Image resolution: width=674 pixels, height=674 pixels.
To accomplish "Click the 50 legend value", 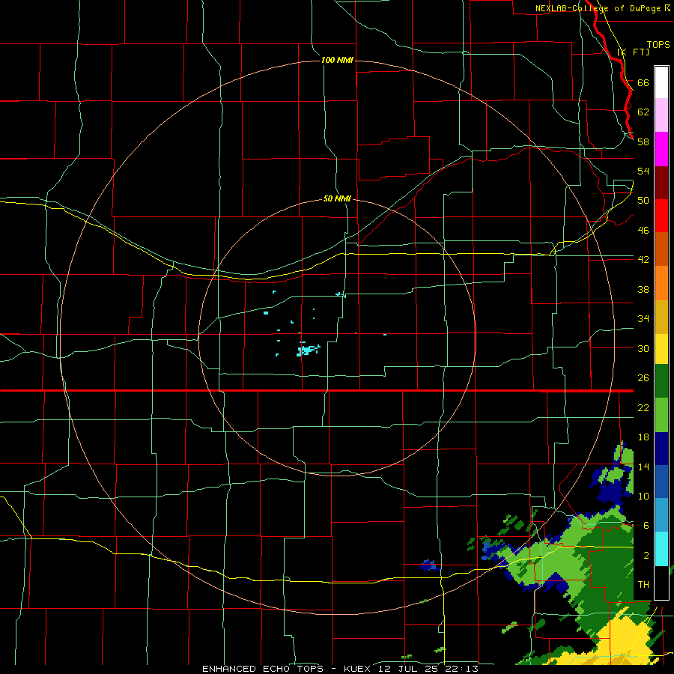I will tap(643, 200).
